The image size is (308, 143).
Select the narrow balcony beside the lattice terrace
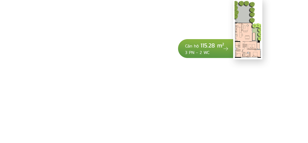click(x=254, y=36)
